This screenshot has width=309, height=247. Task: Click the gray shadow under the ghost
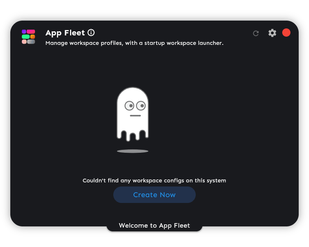coord(133,151)
